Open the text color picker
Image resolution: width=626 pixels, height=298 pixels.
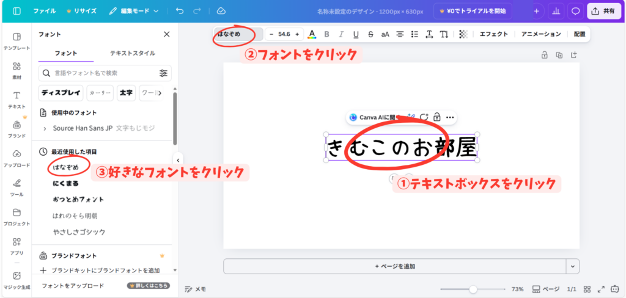click(312, 34)
